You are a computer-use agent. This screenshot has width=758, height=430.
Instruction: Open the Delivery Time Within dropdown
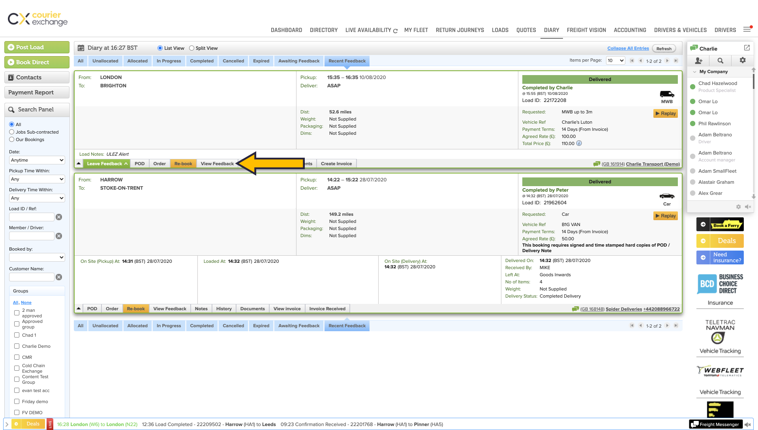click(37, 198)
